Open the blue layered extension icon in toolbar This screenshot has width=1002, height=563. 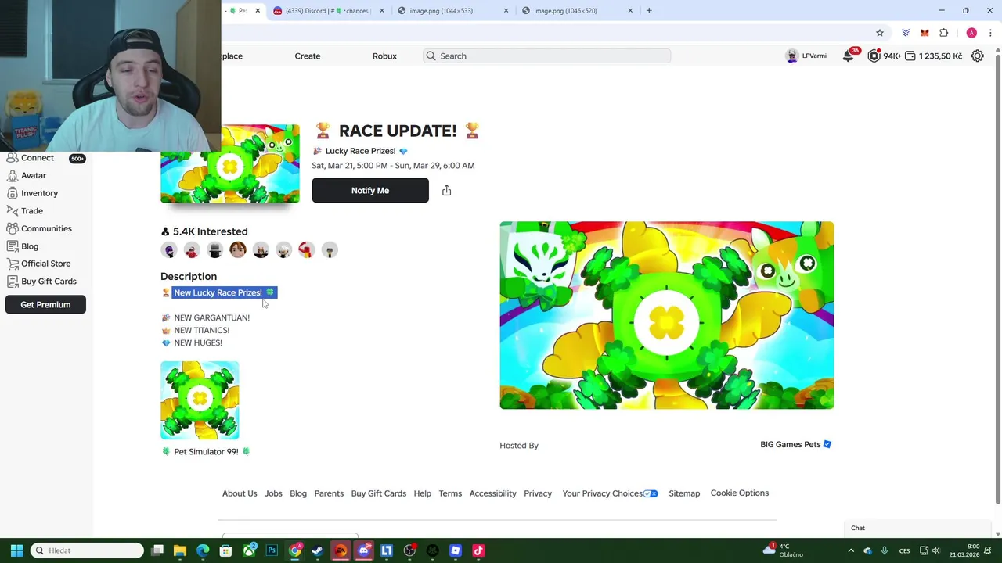pyautogui.click(x=906, y=33)
